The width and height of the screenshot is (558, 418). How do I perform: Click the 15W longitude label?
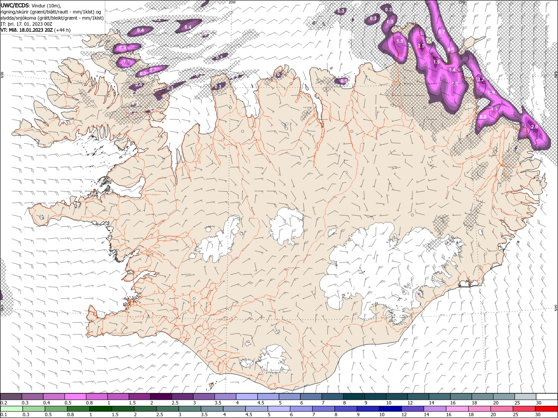coord(462,2)
